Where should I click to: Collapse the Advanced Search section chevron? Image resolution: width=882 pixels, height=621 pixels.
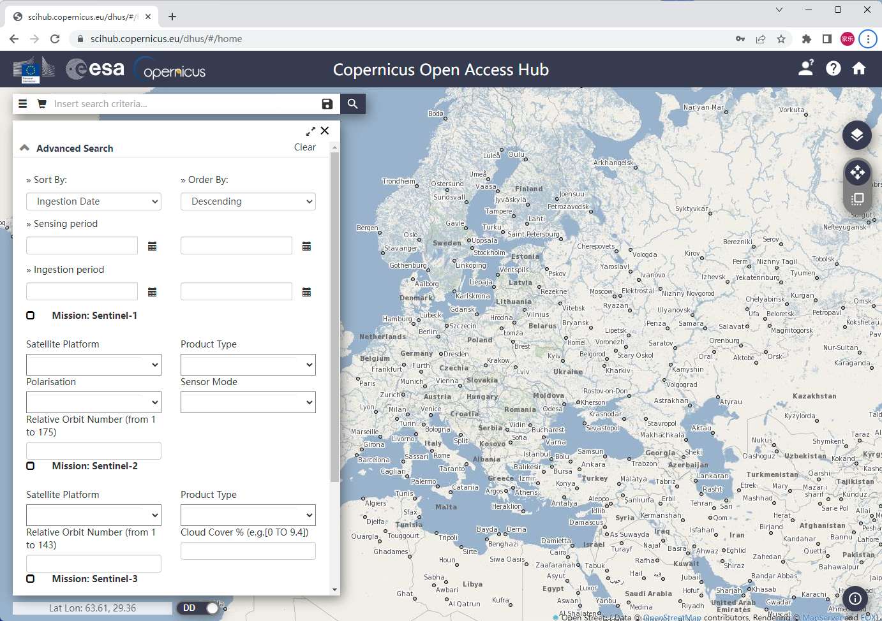coord(25,148)
